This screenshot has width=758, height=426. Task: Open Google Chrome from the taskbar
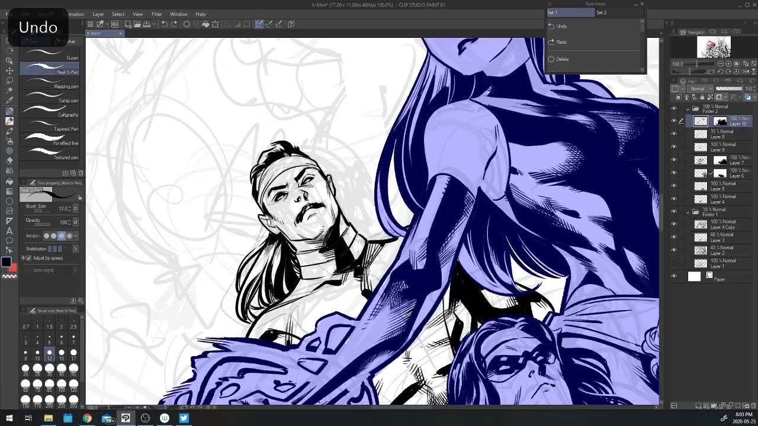(x=87, y=418)
